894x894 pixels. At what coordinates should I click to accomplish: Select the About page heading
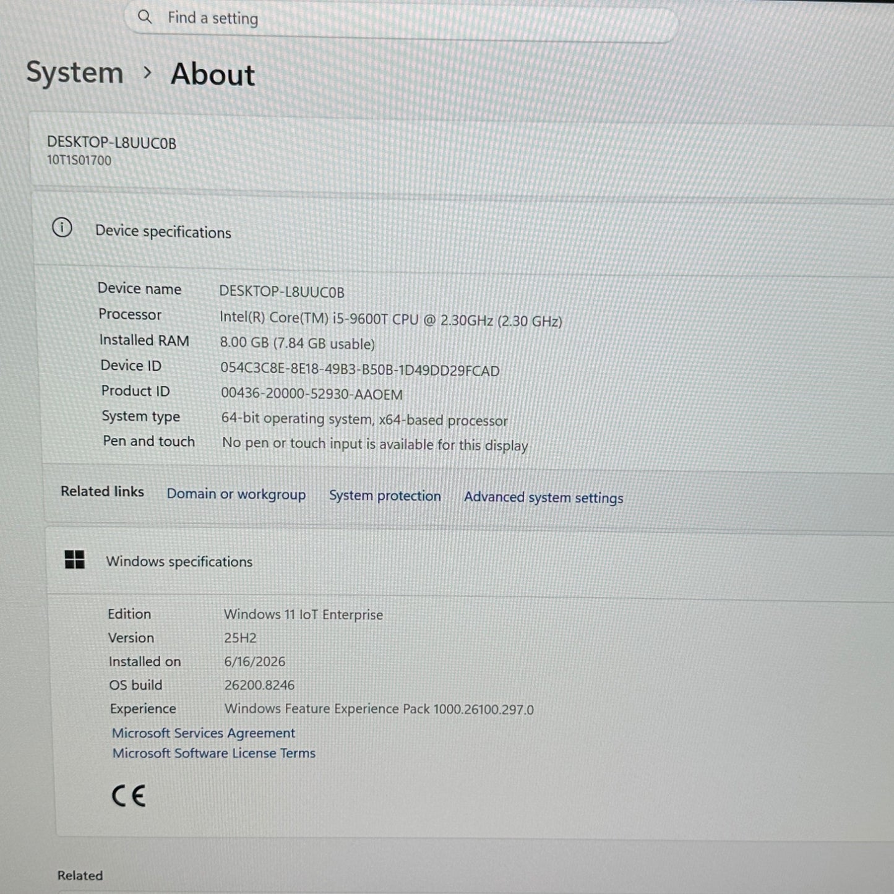[x=213, y=74]
